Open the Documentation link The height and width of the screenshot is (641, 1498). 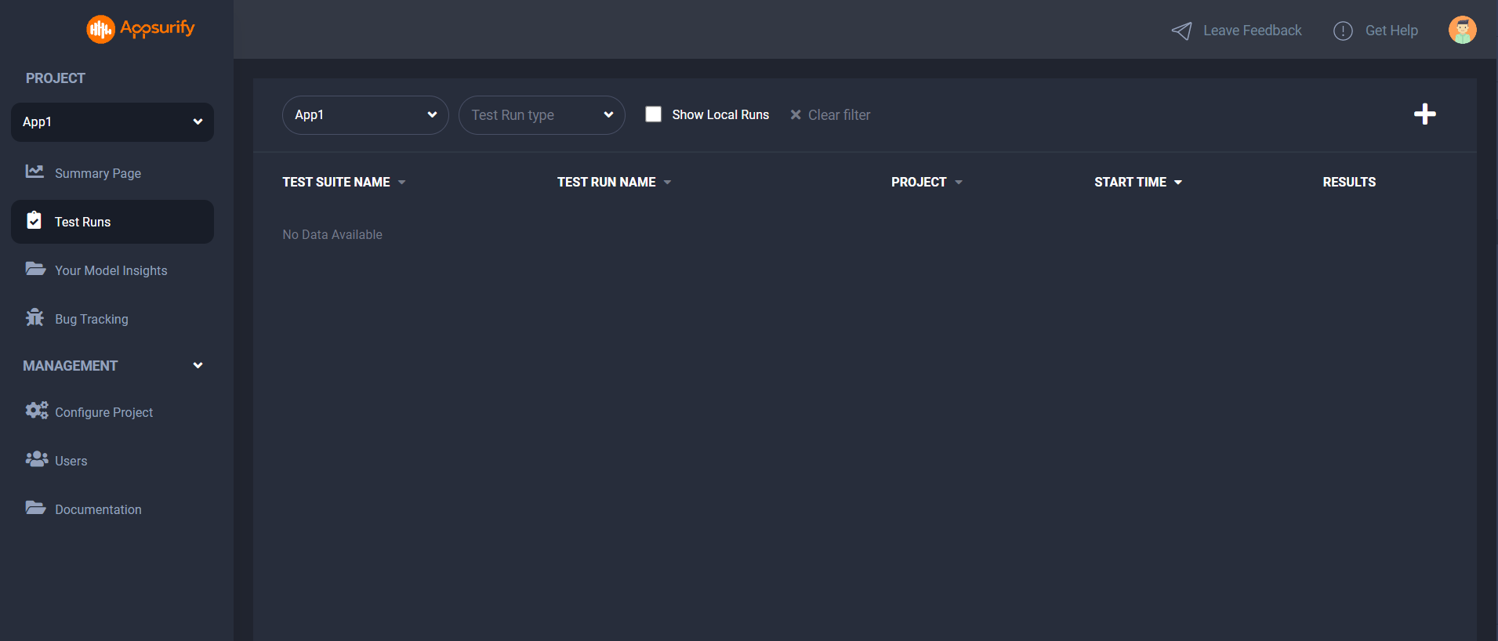(98, 509)
